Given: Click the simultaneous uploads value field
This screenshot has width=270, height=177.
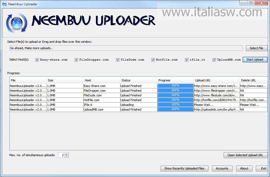Looking at the screenshot, I should point(61,155).
